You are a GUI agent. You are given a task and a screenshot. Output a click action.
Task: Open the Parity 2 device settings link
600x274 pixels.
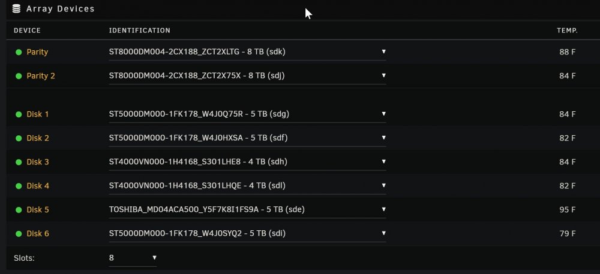click(41, 76)
